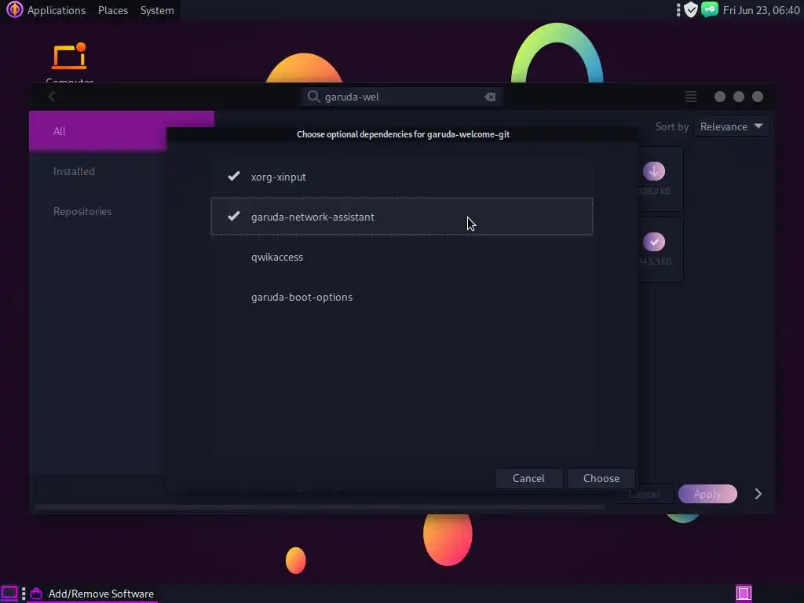Uncheck the xorg-xinput optional dependency
The width and height of the screenshot is (804, 603).
(x=401, y=177)
